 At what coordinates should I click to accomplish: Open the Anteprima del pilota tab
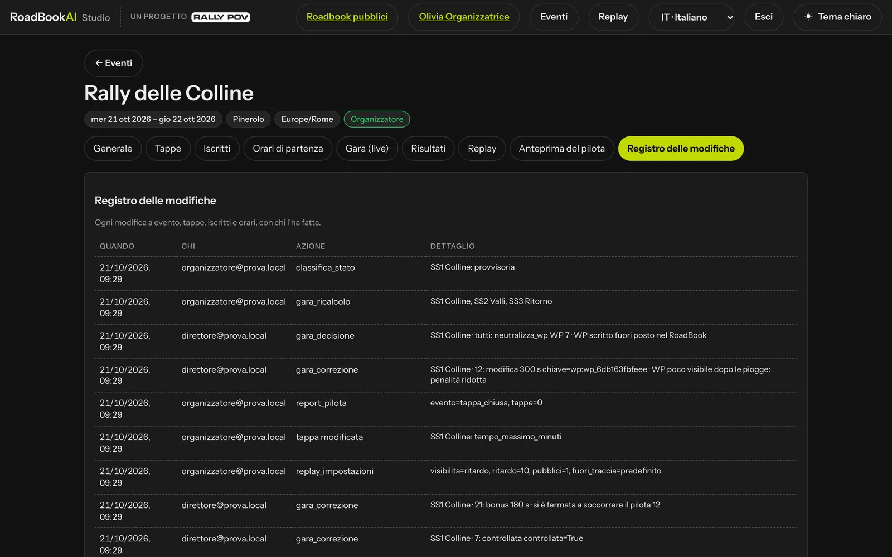click(561, 149)
